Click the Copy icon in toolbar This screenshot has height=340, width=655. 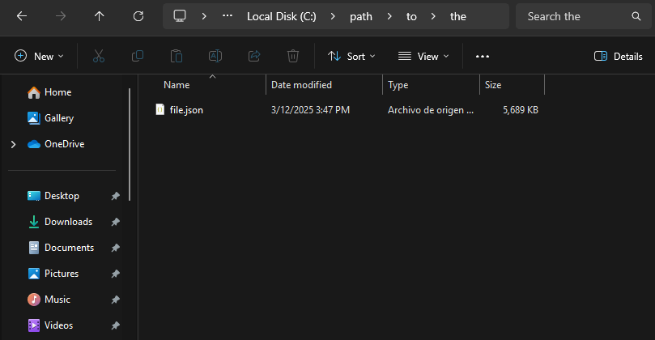[x=138, y=56]
